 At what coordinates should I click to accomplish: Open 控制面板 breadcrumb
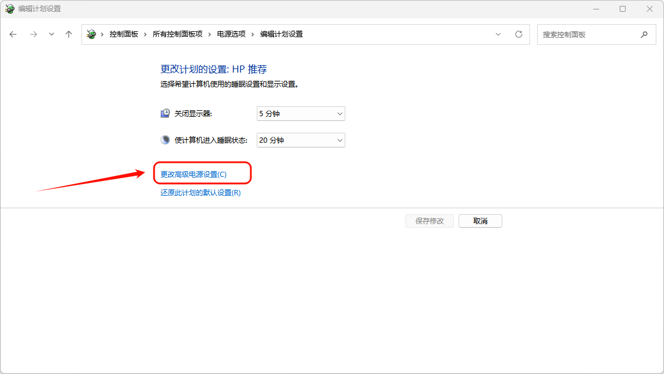click(124, 34)
